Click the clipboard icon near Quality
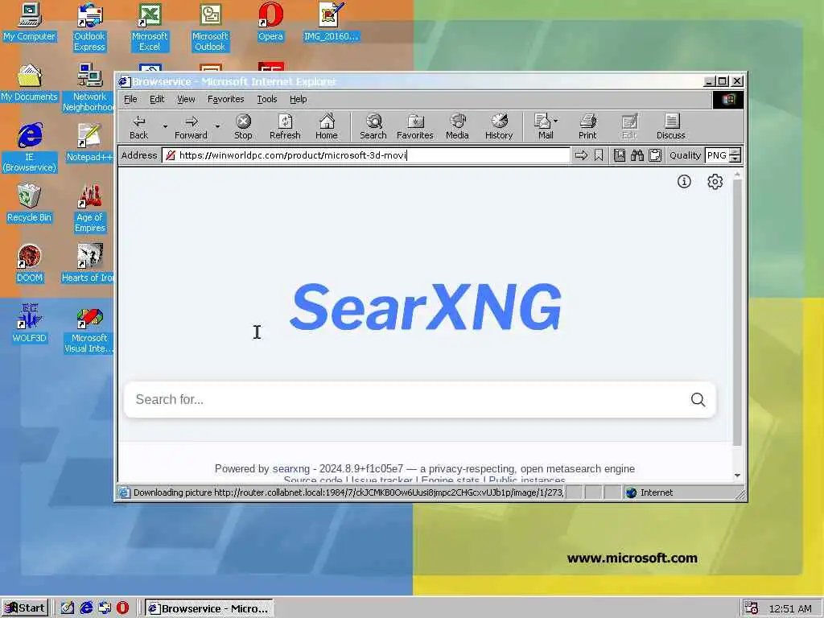This screenshot has height=618, width=824. point(655,155)
